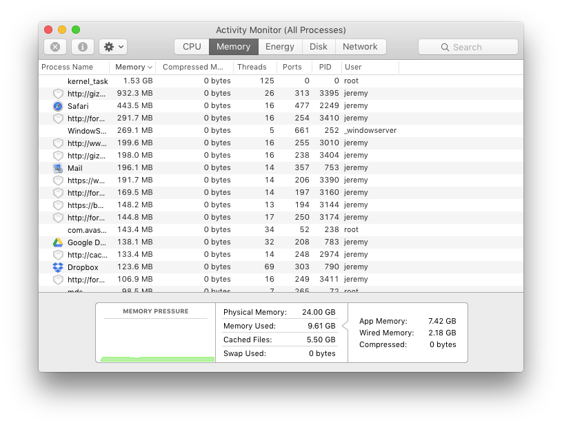Click shield icon of http://ww... process
This screenshot has height=427, width=562.
coord(58,143)
